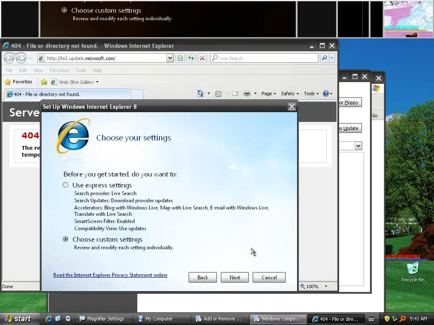
Task: Go forward with the browser Forward arrow
Action: pyautogui.click(x=21, y=58)
